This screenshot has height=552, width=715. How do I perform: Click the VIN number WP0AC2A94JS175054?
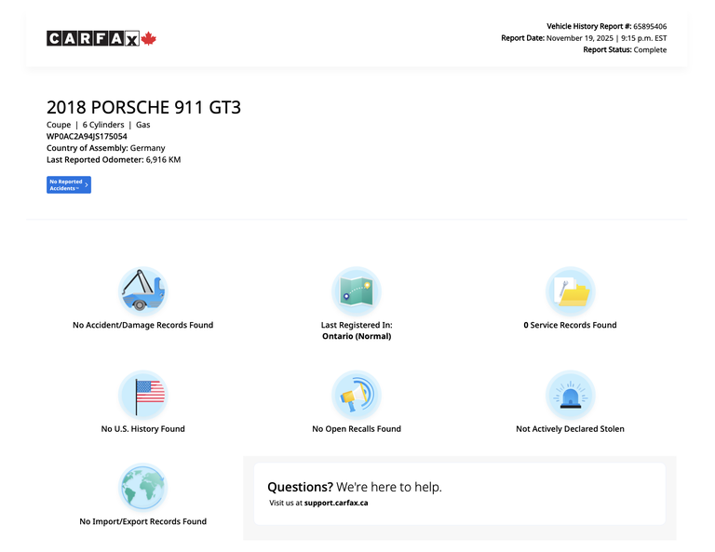pyautogui.click(x=87, y=136)
